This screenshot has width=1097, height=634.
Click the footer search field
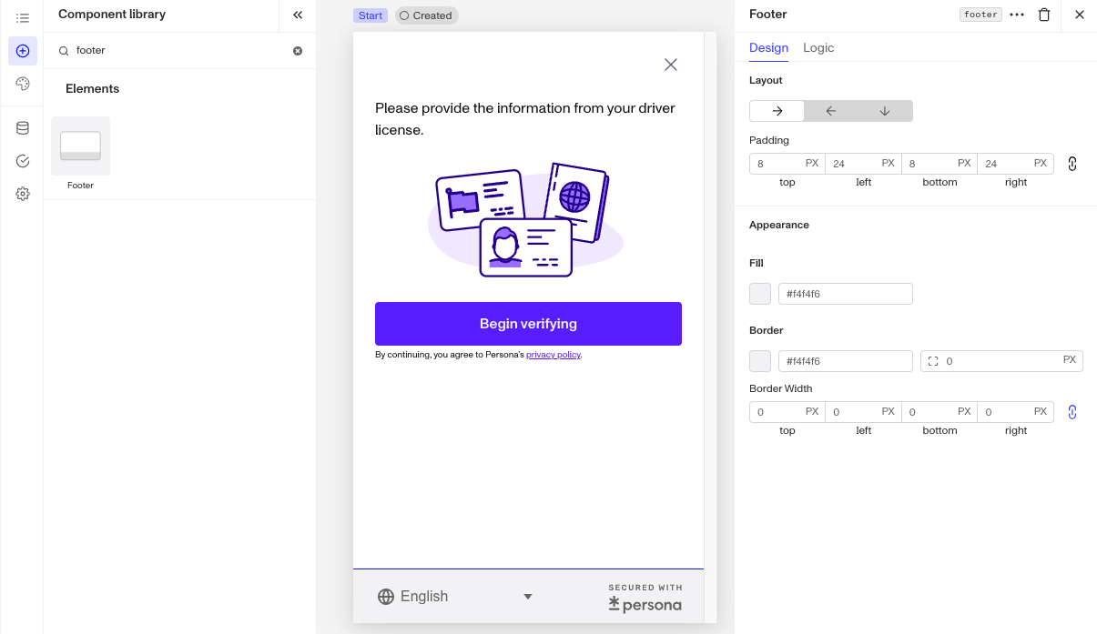tap(180, 51)
